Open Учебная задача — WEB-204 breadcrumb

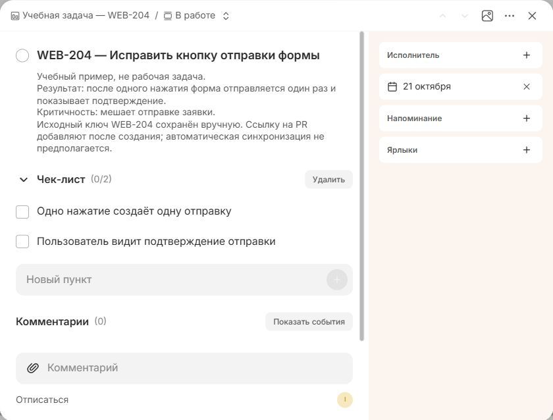86,16
